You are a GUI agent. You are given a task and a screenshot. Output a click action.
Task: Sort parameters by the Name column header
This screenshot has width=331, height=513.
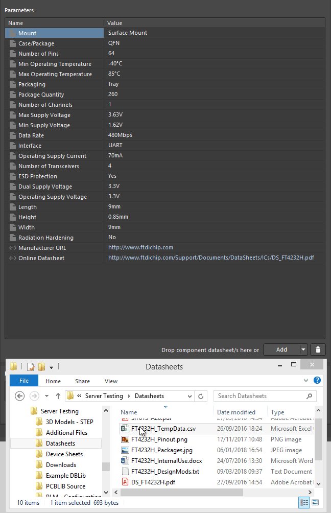tap(54, 23)
